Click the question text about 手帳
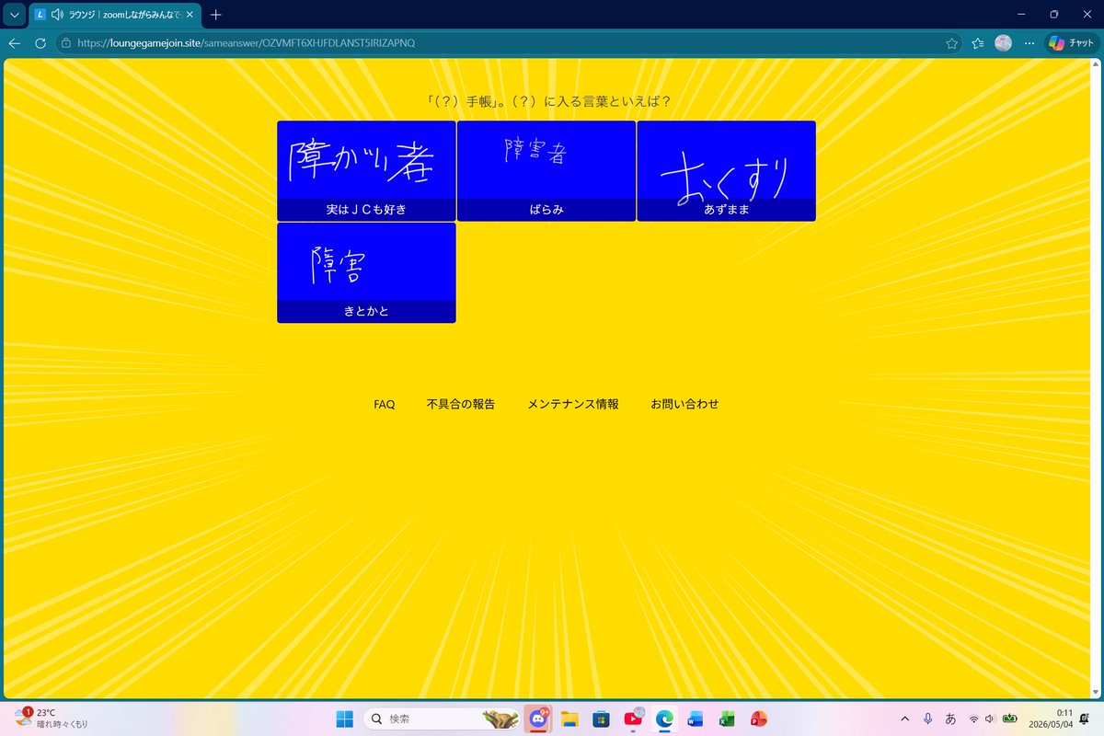 point(548,101)
